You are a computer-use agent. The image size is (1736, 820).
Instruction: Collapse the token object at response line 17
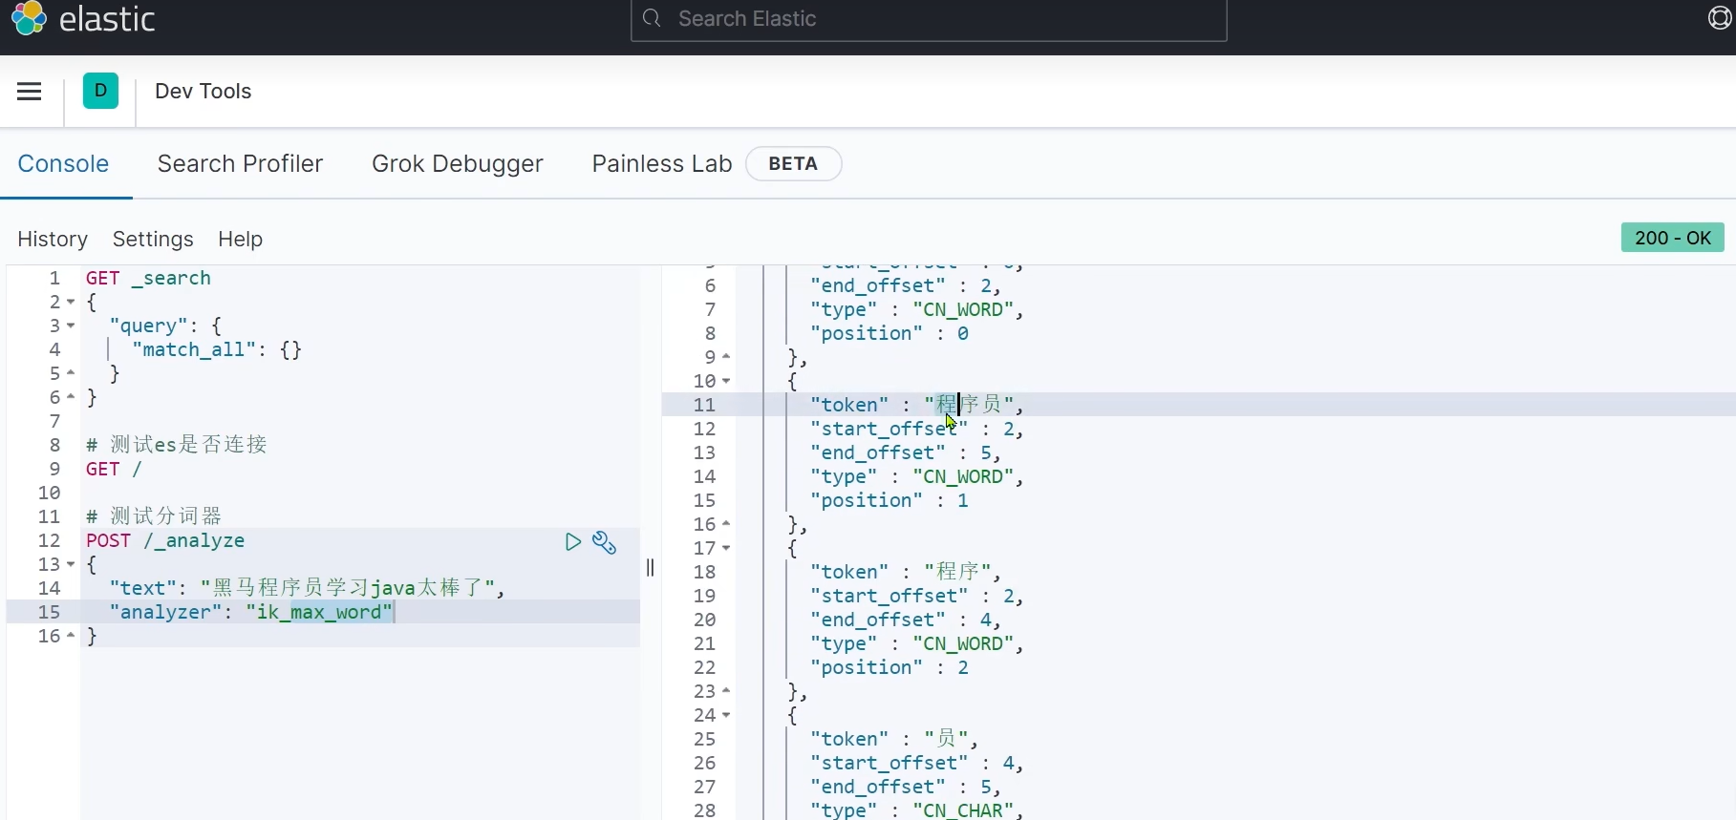click(x=726, y=548)
